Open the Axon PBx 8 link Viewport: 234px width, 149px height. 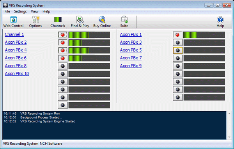click(x=16, y=66)
